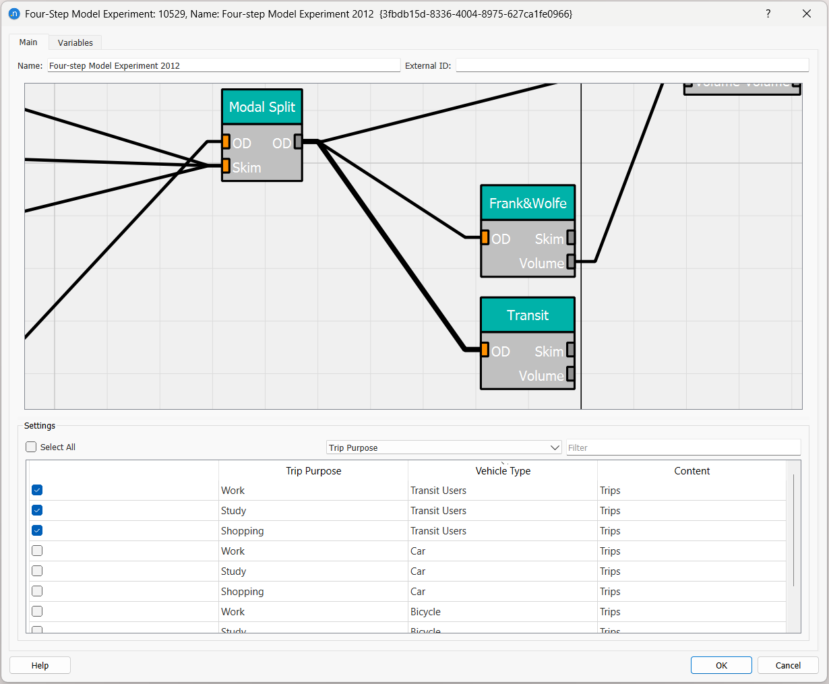Click the Cancel button
The image size is (829, 684).
[788, 665]
